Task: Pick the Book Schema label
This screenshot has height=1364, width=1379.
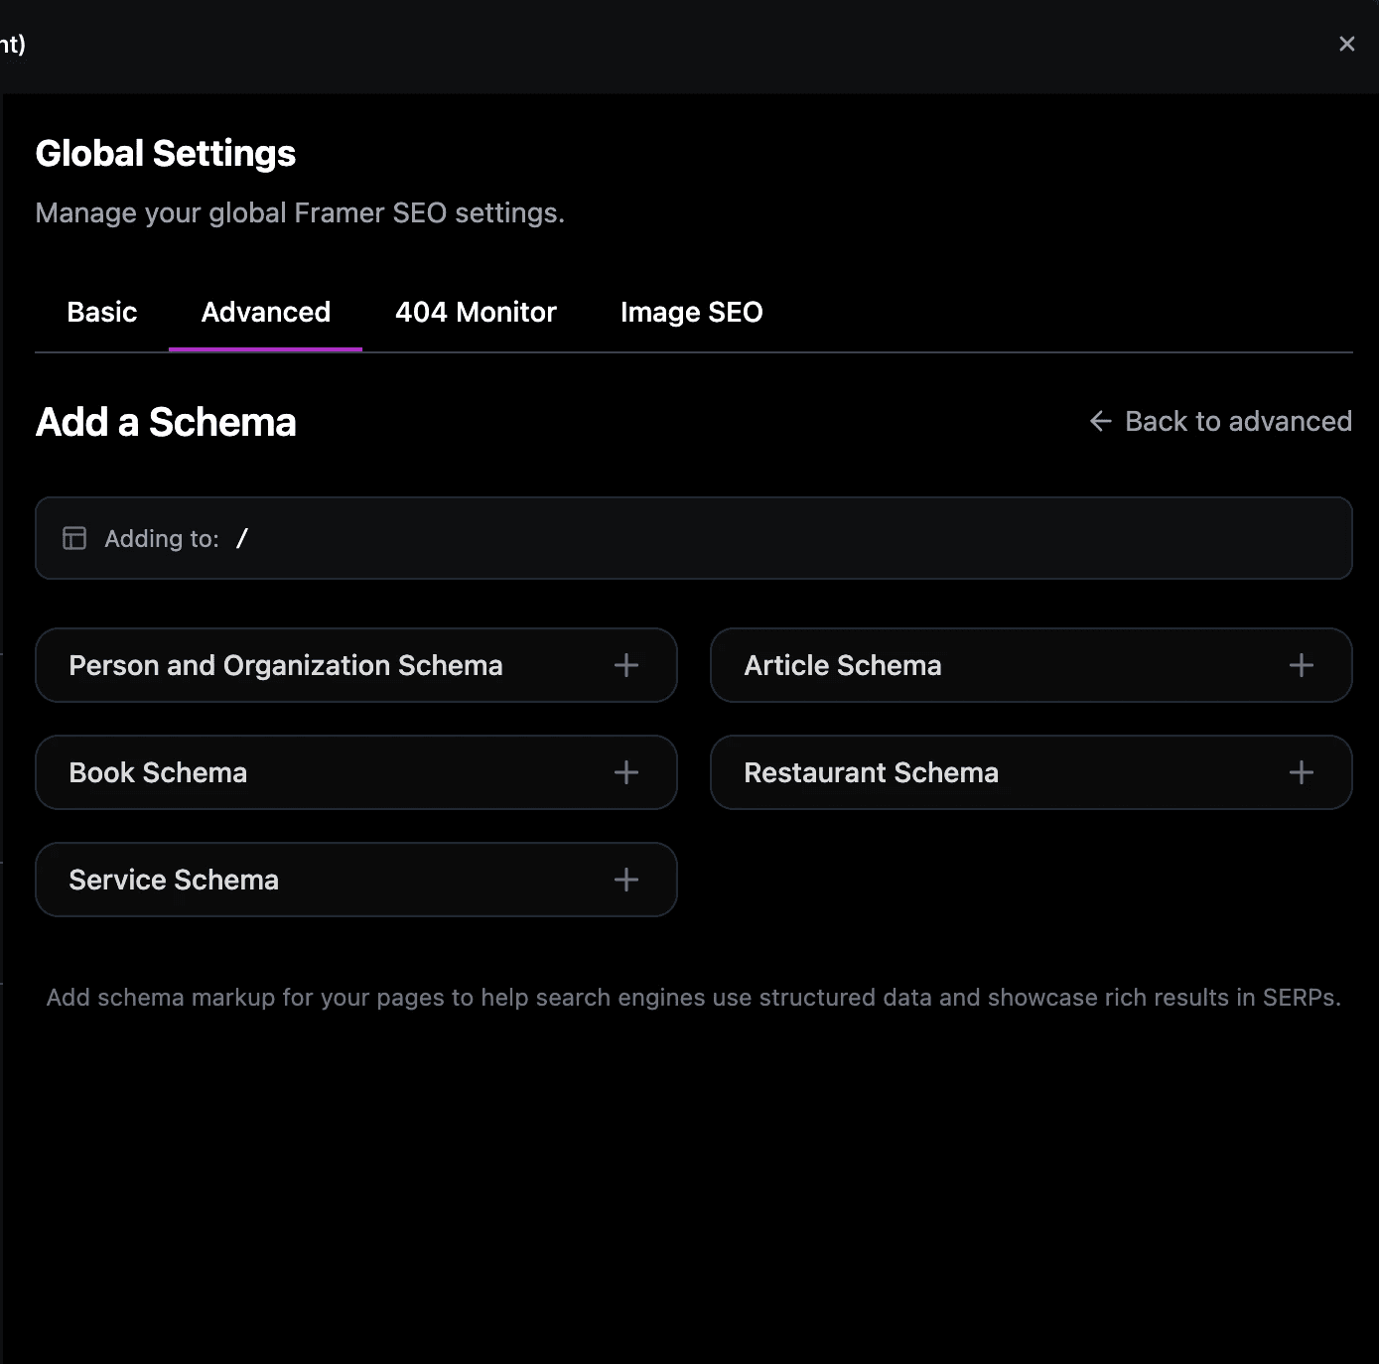Action: click(x=158, y=772)
